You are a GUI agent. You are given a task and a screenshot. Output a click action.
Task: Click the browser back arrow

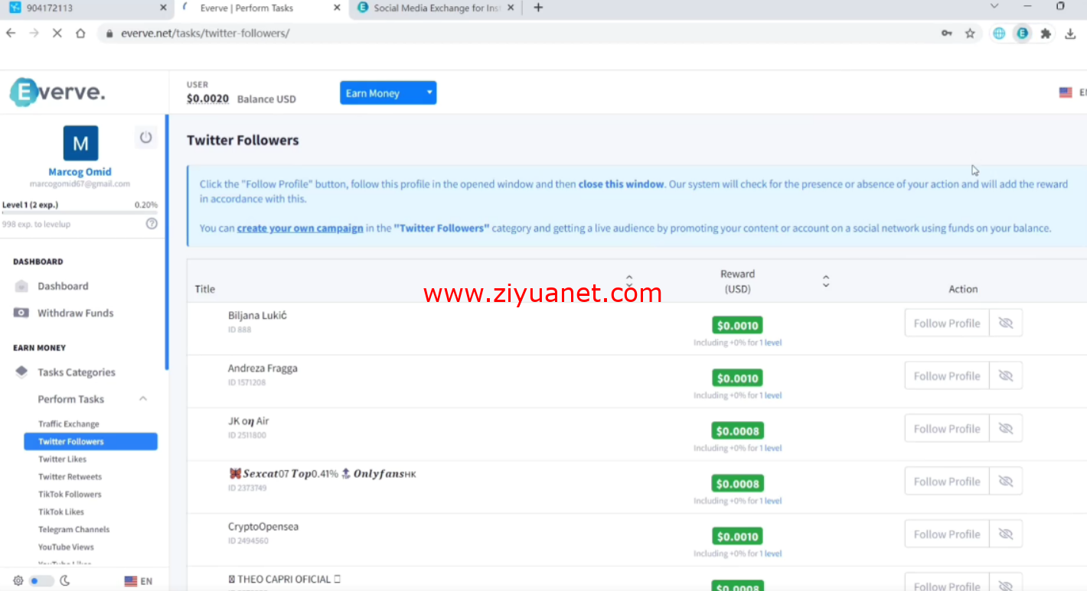click(x=11, y=34)
